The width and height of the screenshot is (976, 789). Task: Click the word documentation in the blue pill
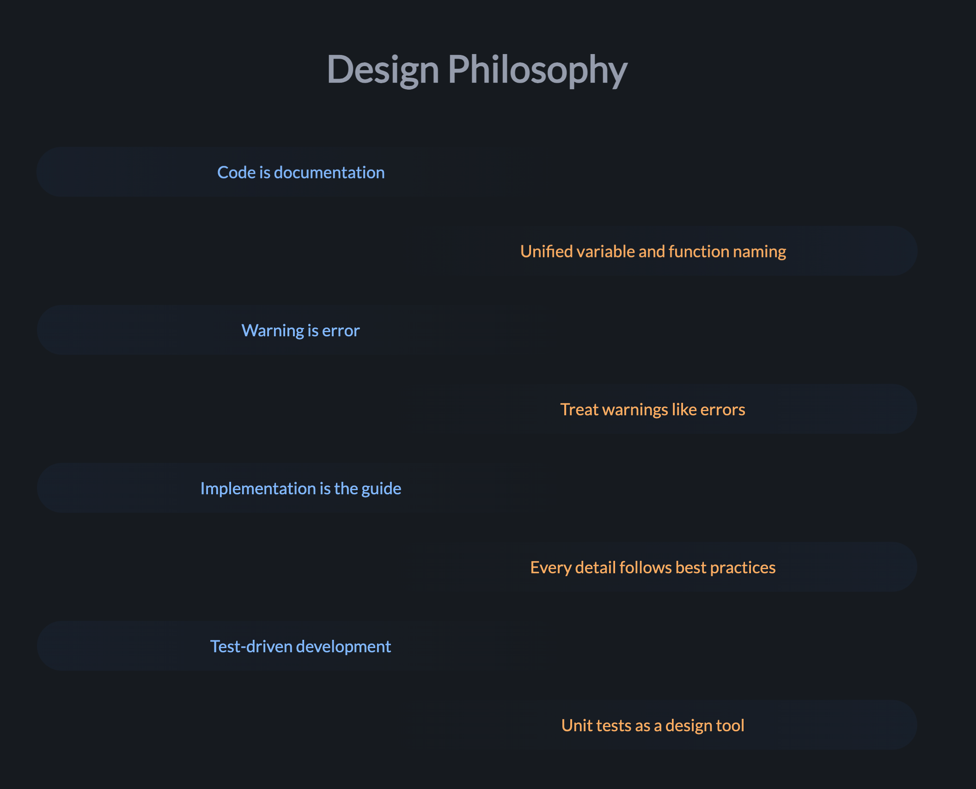pos(329,172)
